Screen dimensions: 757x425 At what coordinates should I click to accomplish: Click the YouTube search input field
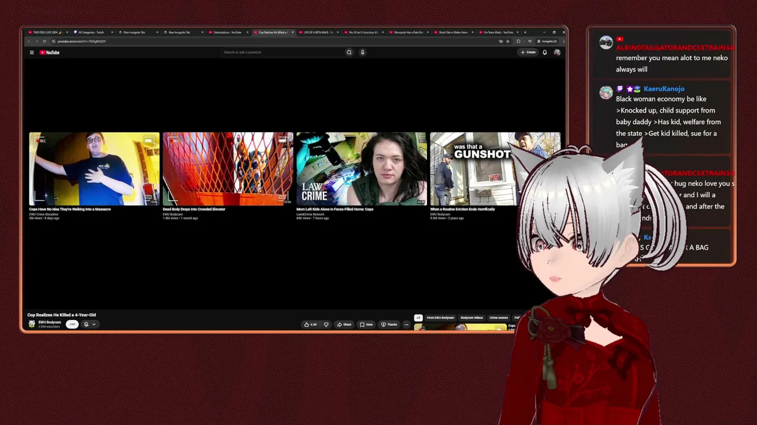pyautogui.click(x=283, y=53)
